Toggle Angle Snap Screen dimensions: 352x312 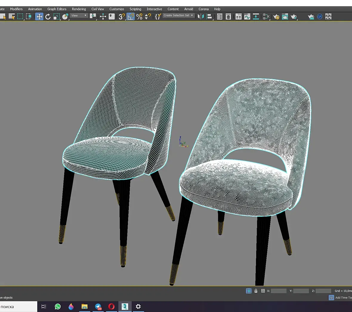[x=130, y=17]
